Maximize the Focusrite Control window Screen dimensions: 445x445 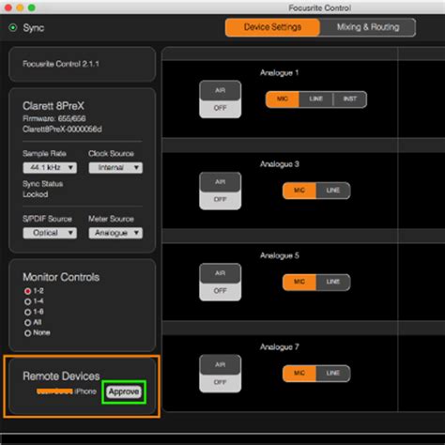click(x=32, y=8)
